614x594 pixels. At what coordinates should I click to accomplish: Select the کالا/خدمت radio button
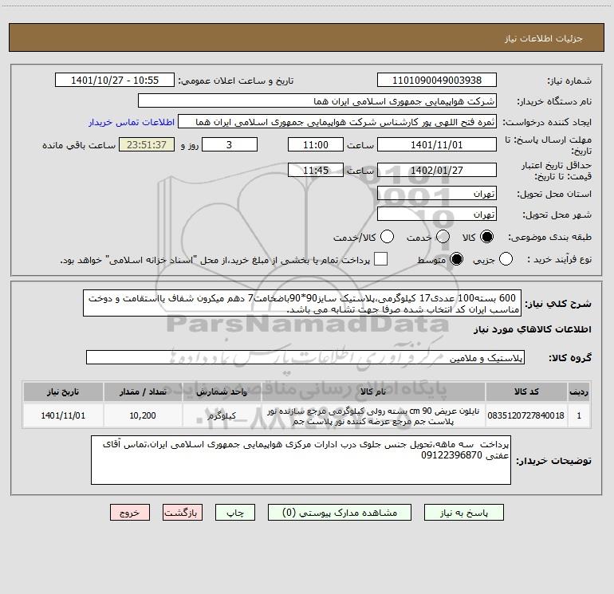[387, 237]
